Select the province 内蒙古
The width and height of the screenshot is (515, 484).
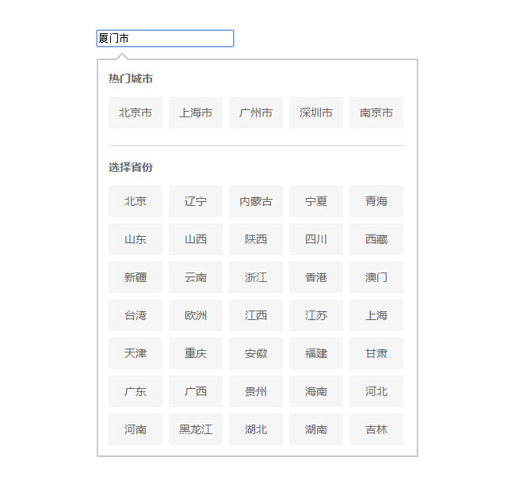[x=256, y=201]
